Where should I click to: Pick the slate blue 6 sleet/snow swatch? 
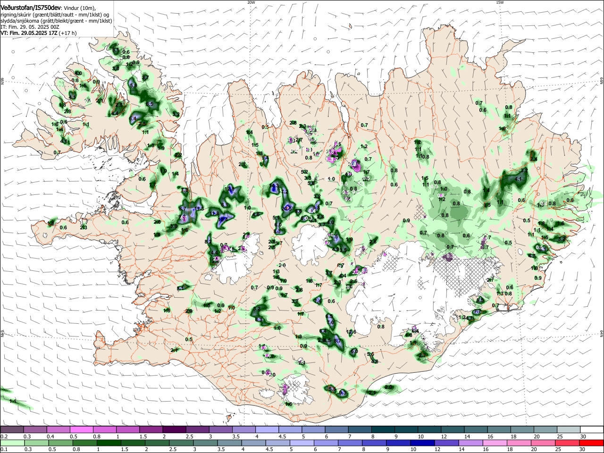point(336,429)
